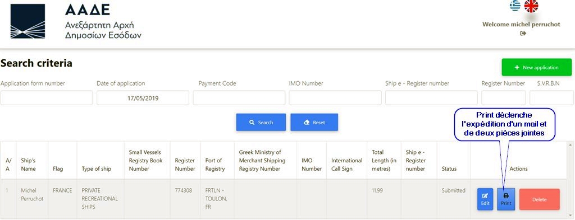
Task: Click the Ship e - Register number field
Action: [x=431, y=98]
